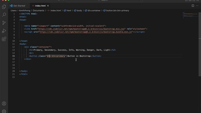
Task: Click the closing body tag
Action: pyautogui.click(x=23, y=71)
